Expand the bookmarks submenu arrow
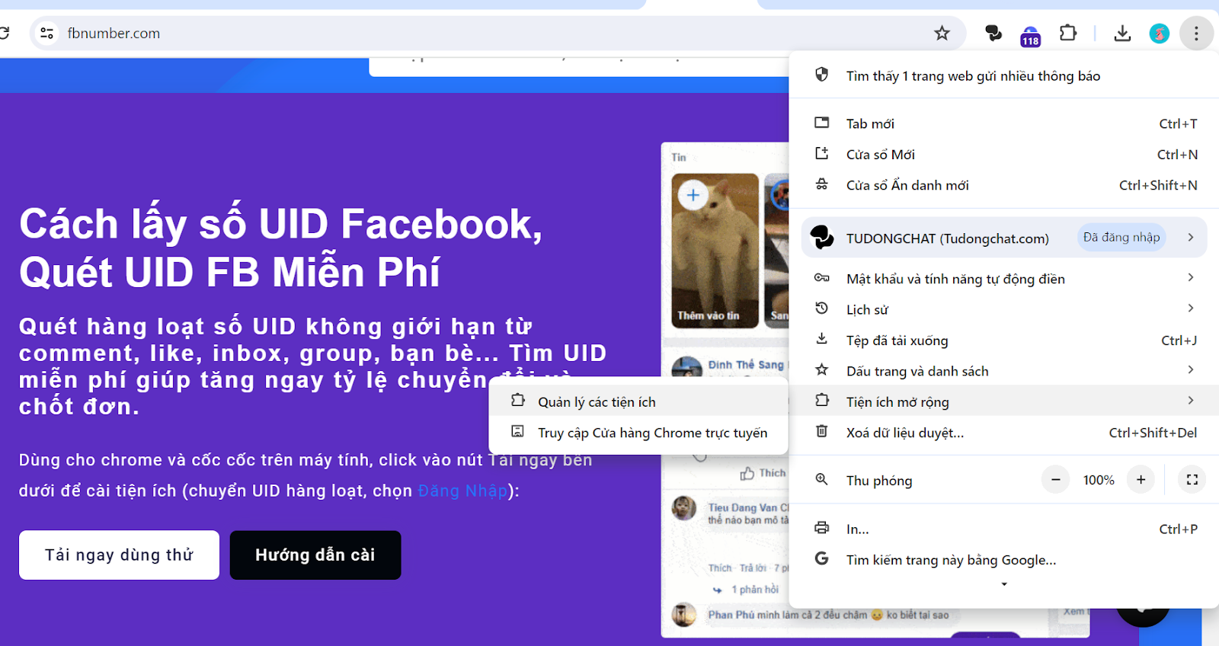The height and width of the screenshot is (646, 1219). pyautogui.click(x=1191, y=370)
